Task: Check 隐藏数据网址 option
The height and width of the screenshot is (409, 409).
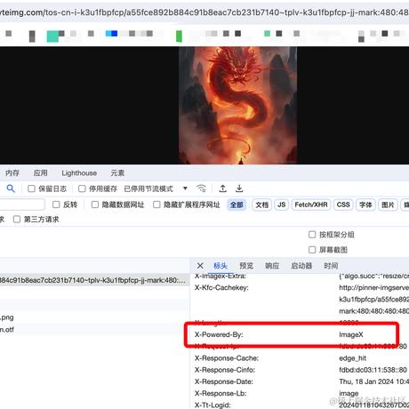Action: 95,204
